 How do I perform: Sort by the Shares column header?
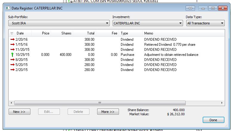(66, 33)
